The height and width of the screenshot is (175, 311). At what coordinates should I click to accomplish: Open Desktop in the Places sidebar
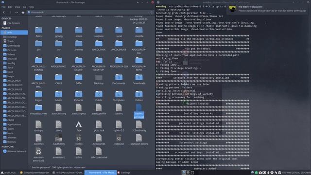point(14,37)
